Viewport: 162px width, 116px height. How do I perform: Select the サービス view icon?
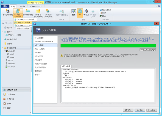click(x=86, y=12)
